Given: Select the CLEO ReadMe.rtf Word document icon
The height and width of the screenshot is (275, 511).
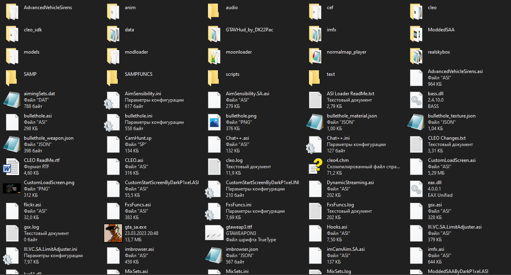Looking at the screenshot, I should click(12, 166).
